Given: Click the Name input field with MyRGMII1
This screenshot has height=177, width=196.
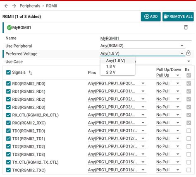Looking at the screenshot, I should 146,38.
